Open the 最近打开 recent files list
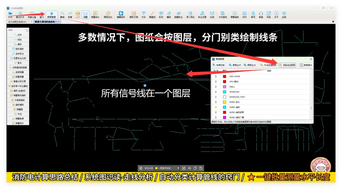 [x=20, y=15]
